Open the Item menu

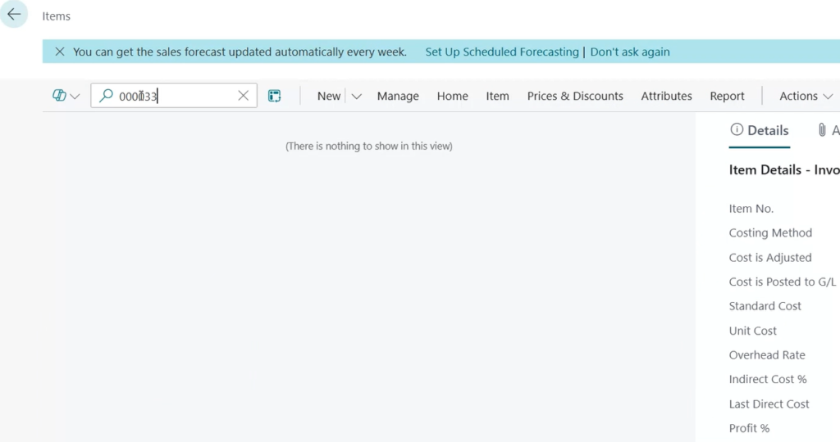coord(497,96)
